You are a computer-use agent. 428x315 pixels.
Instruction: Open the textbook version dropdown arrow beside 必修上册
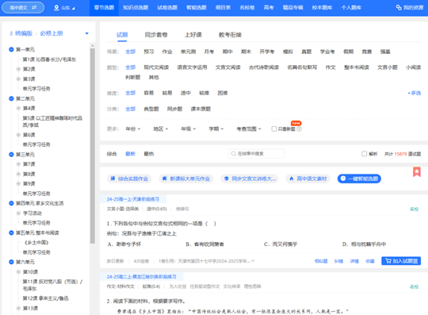[x=87, y=33]
